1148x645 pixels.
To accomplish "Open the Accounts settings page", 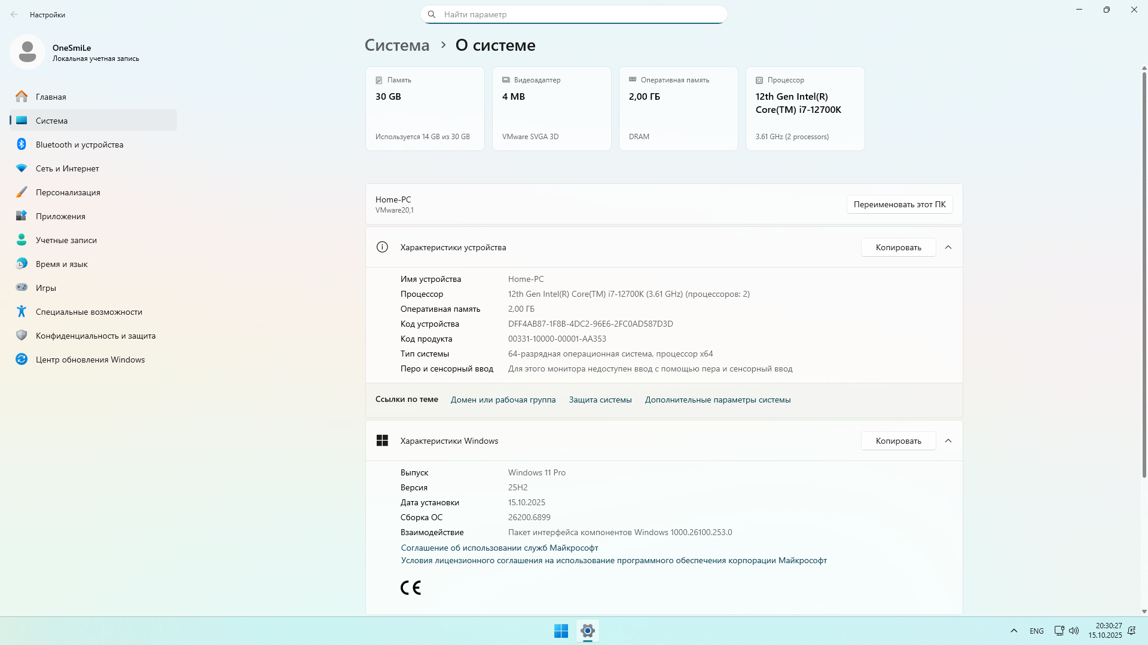I will click(66, 240).
